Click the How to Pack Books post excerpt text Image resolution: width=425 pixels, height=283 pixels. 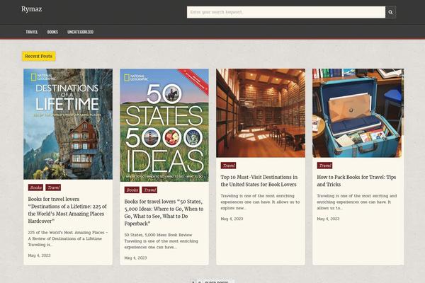pyautogui.click(x=357, y=202)
